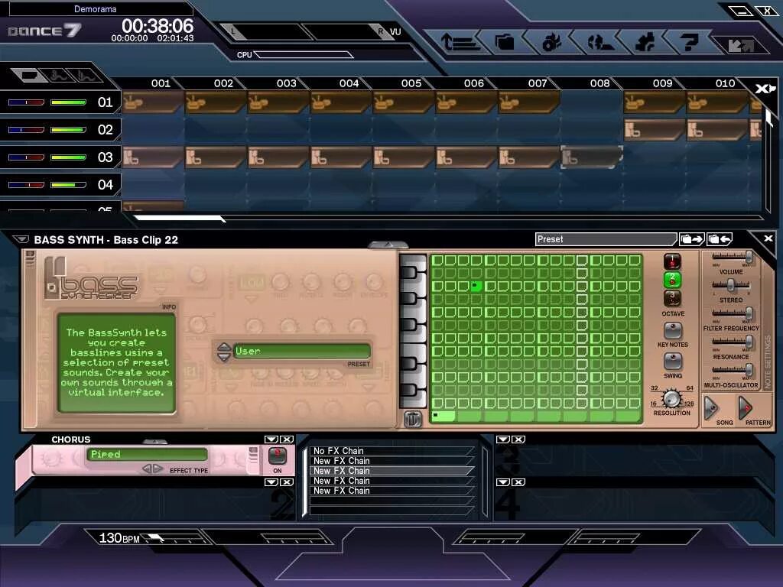Open FX slot 2 dropdown arrow

click(x=271, y=482)
